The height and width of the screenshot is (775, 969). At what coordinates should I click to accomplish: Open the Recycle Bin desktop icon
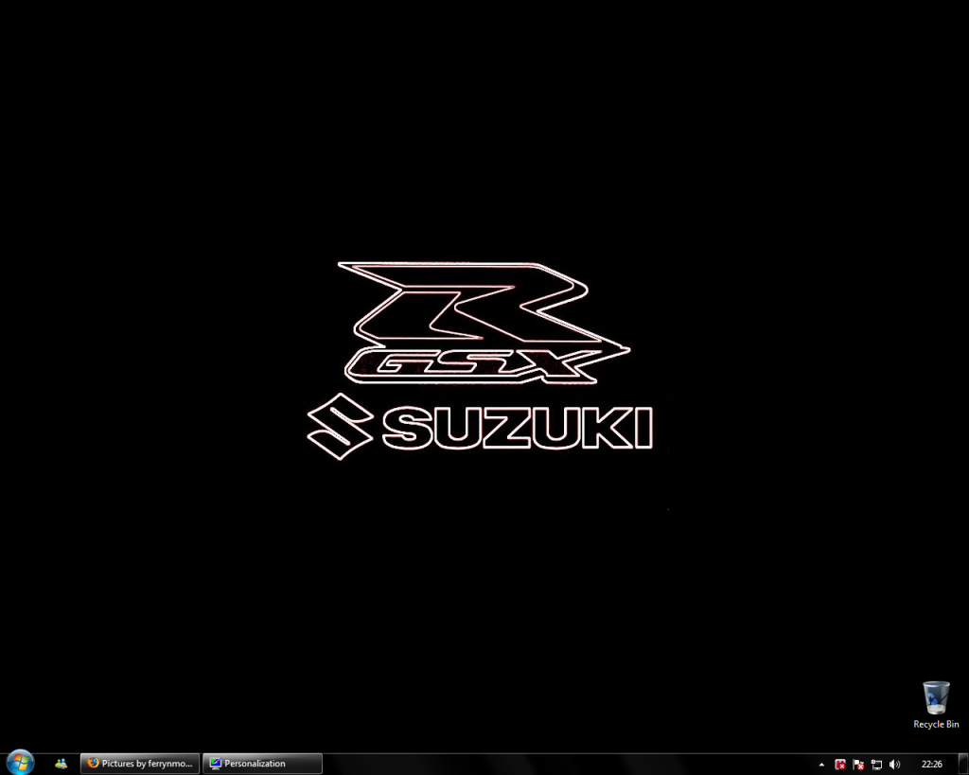(936, 706)
